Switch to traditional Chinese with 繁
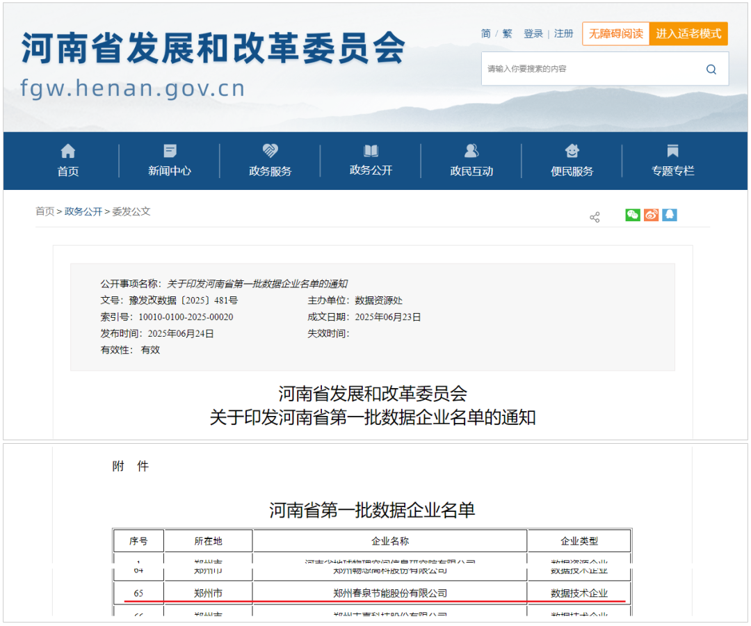This screenshot has height=626, width=751. click(x=508, y=33)
